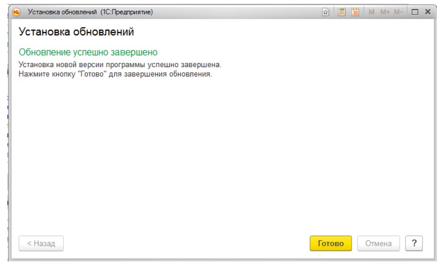Viewport: 443px width, 267px height.
Task: Click the line Нажмите кнопку "Готово" для завершения
Action: tap(115, 74)
